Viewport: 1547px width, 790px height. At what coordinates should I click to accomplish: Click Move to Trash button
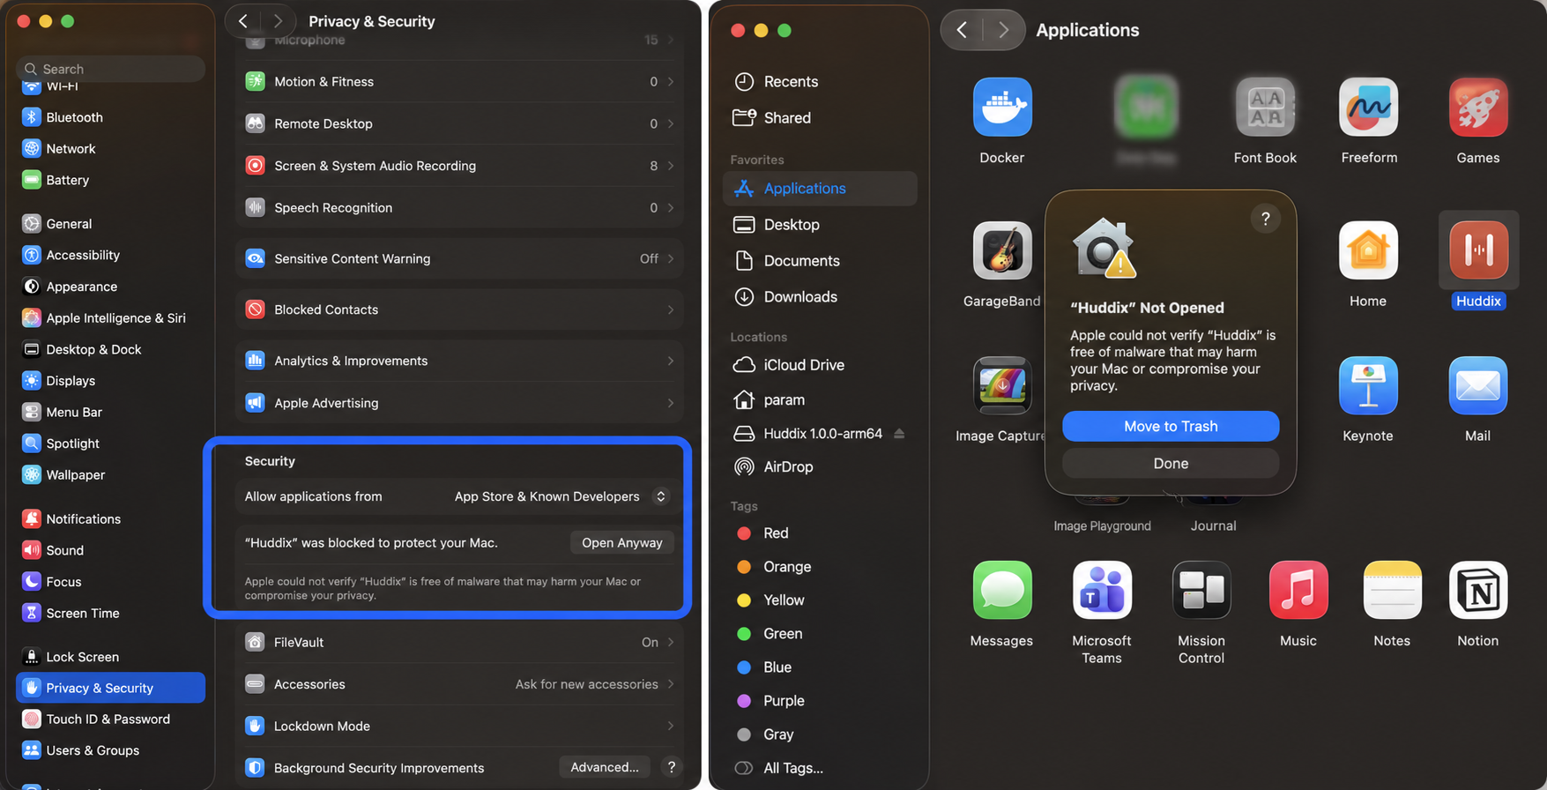(1171, 426)
